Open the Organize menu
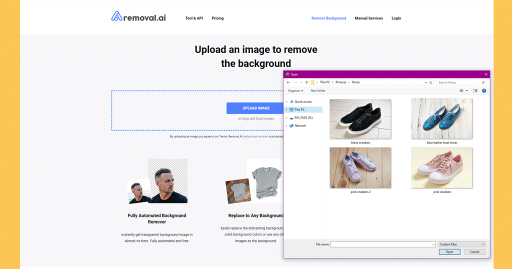 295,91
